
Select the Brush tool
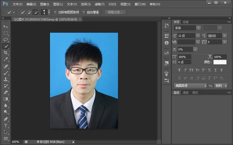[x=6, y=73]
